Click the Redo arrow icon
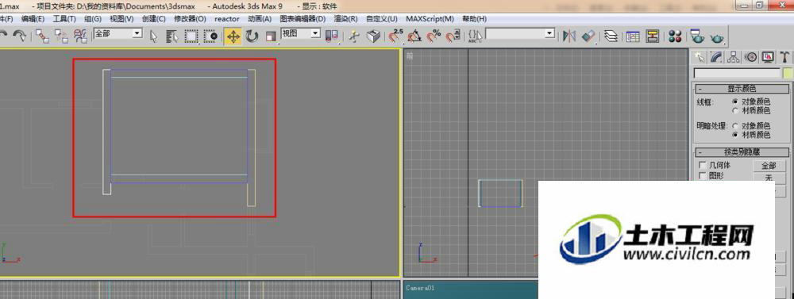Image resolution: width=794 pixels, height=299 pixels. coord(19,36)
